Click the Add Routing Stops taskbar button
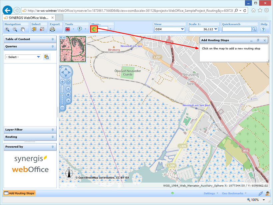 click(19, 193)
